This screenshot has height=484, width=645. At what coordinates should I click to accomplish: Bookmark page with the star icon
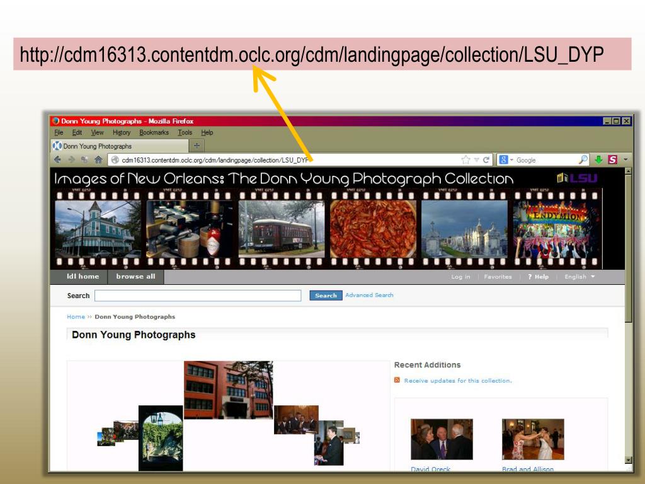pyautogui.click(x=465, y=159)
